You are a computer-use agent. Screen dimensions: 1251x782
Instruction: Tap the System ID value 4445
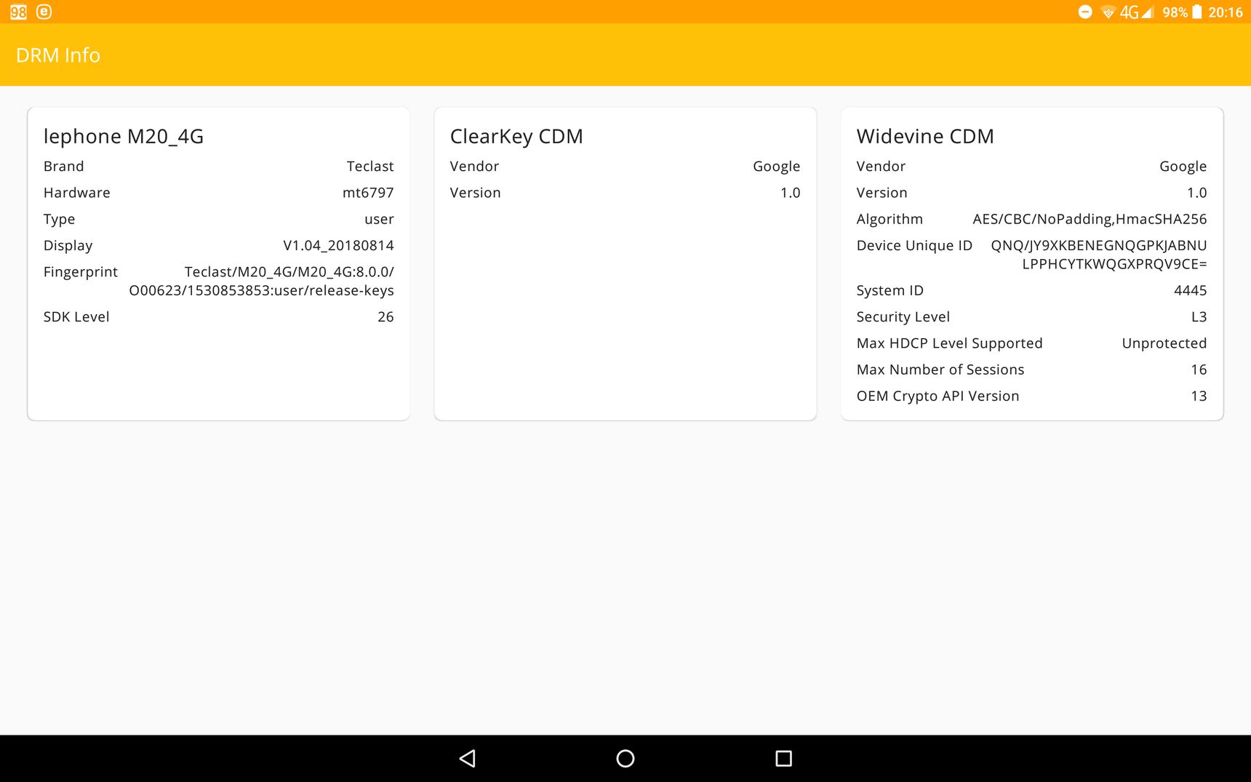tap(1191, 290)
